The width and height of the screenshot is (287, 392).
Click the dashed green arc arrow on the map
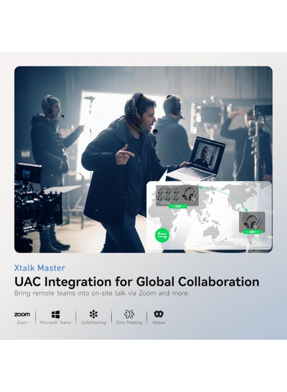(224, 196)
